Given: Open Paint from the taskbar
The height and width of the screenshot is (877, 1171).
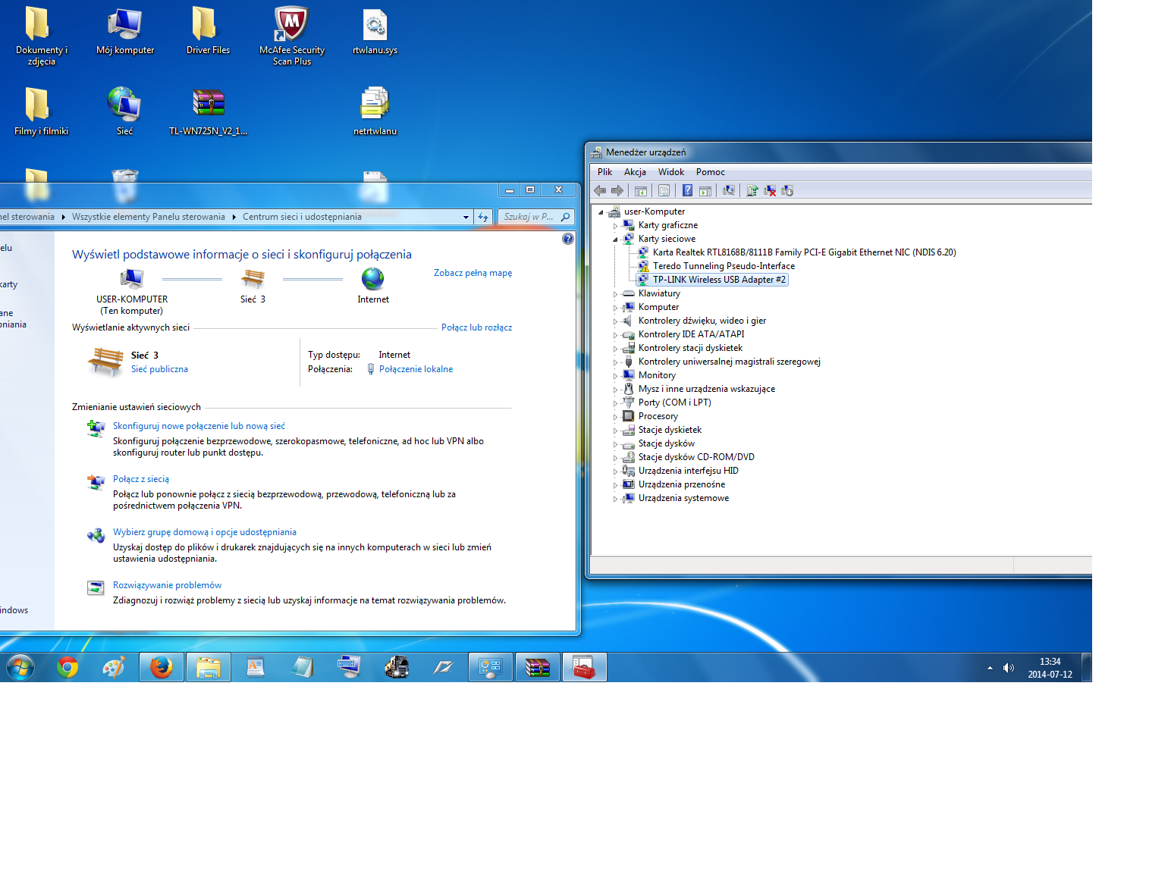Looking at the screenshot, I should [x=114, y=668].
